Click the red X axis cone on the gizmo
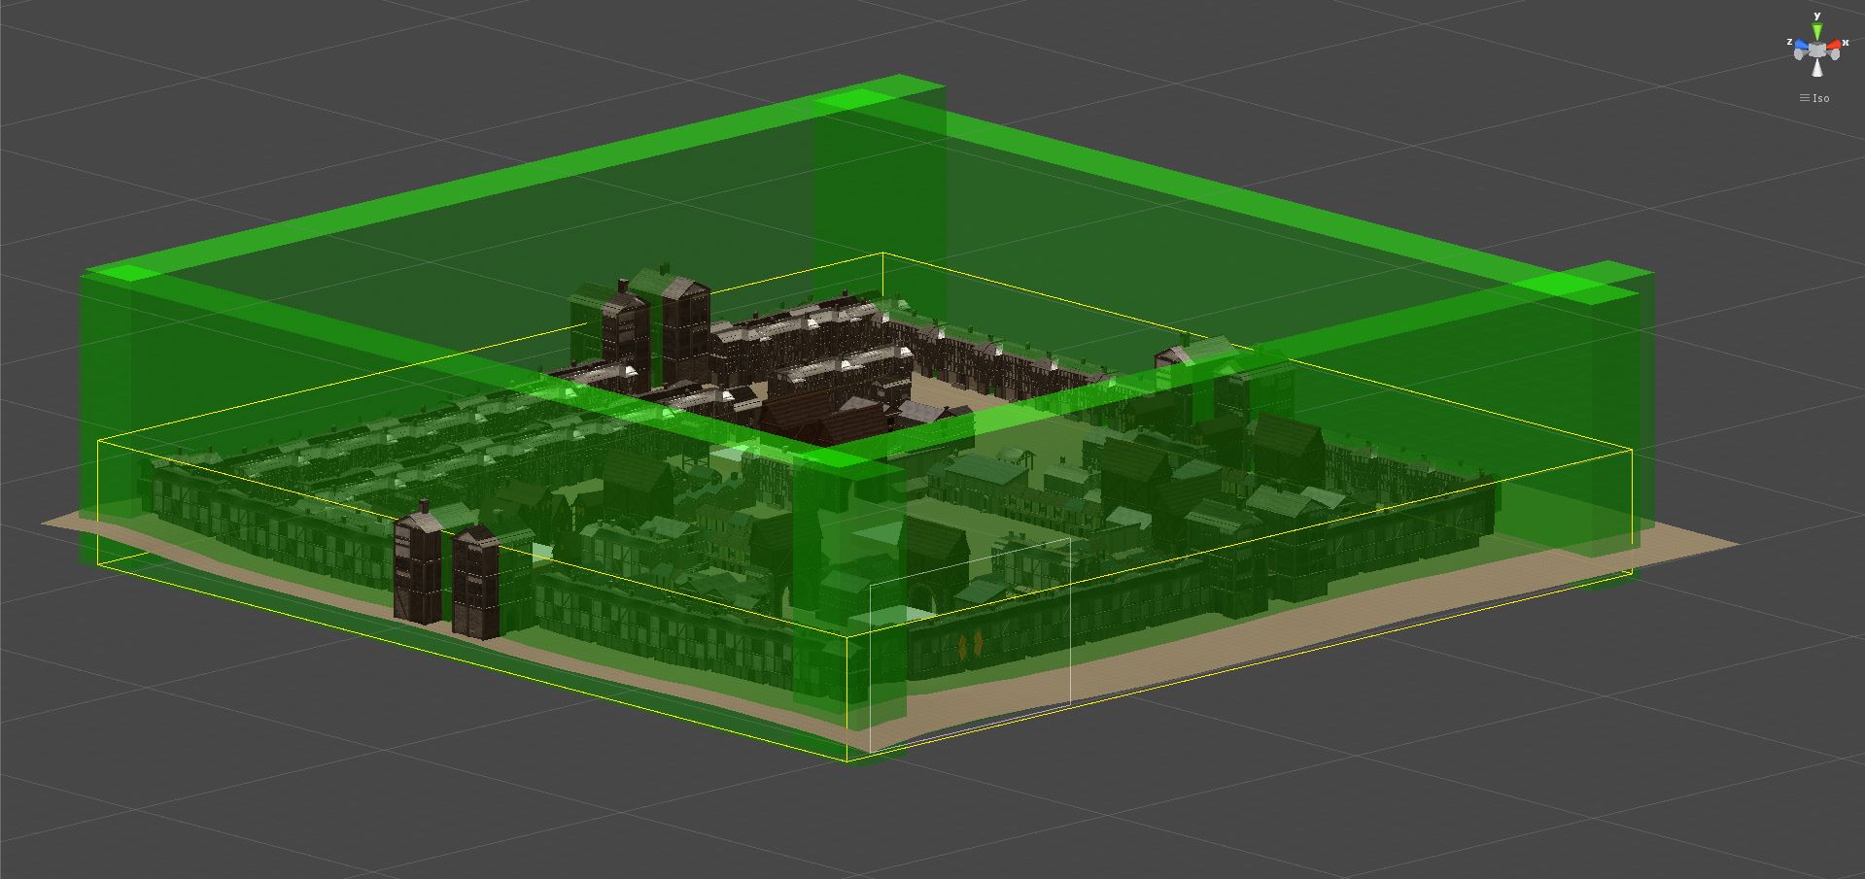This screenshot has width=1865, height=879. click(x=1834, y=44)
